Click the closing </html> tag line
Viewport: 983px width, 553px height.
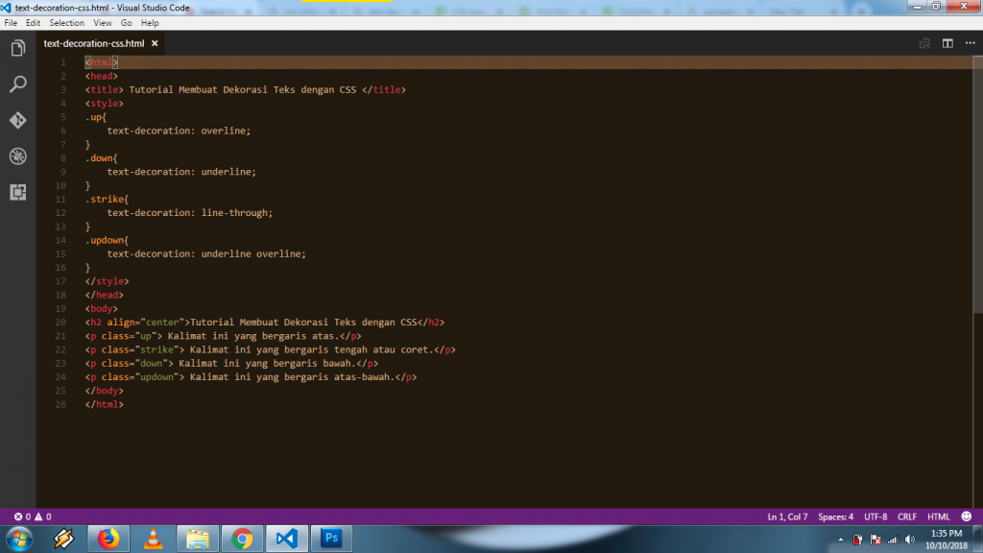tap(104, 404)
